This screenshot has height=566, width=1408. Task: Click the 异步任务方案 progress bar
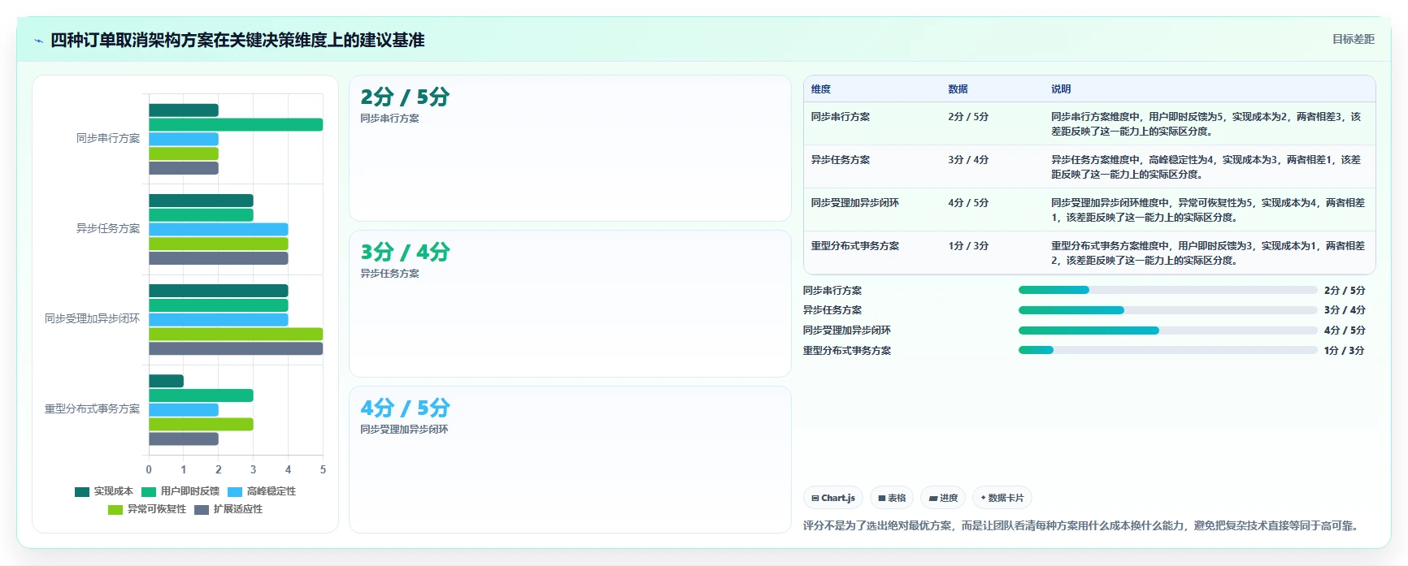tap(1167, 310)
